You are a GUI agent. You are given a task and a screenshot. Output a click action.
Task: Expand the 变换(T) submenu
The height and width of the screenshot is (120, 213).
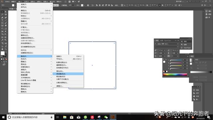tap(35, 4)
